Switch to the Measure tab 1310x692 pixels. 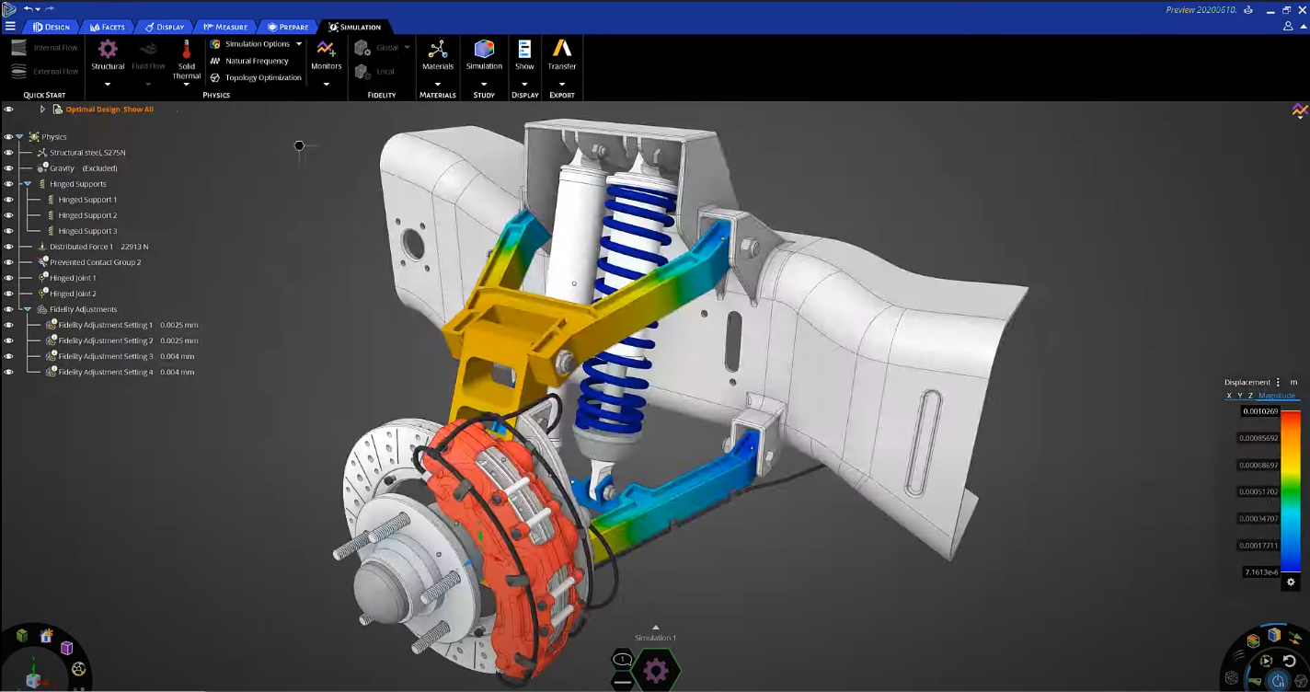click(x=225, y=27)
